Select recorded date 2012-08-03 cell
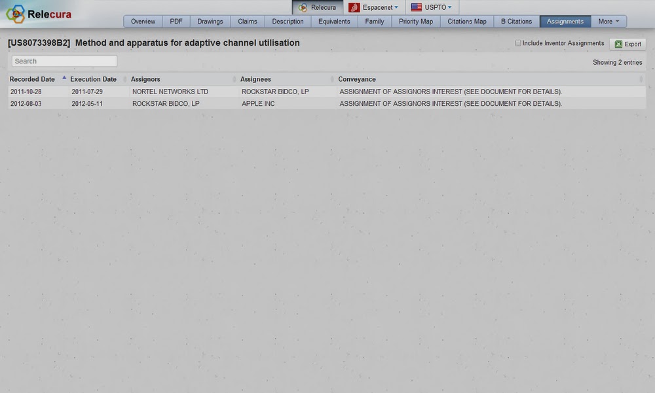 [26, 103]
